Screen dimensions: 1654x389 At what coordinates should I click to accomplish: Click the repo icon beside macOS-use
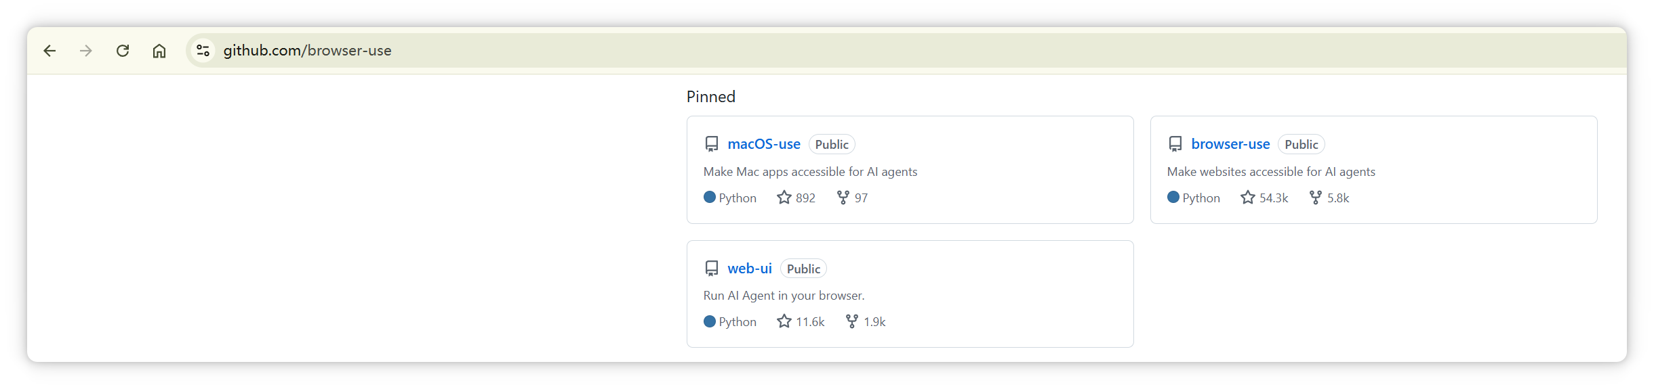pyautogui.click(x=712, y=144)
